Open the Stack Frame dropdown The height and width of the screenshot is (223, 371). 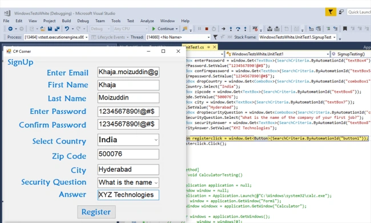tap(334, 37)
